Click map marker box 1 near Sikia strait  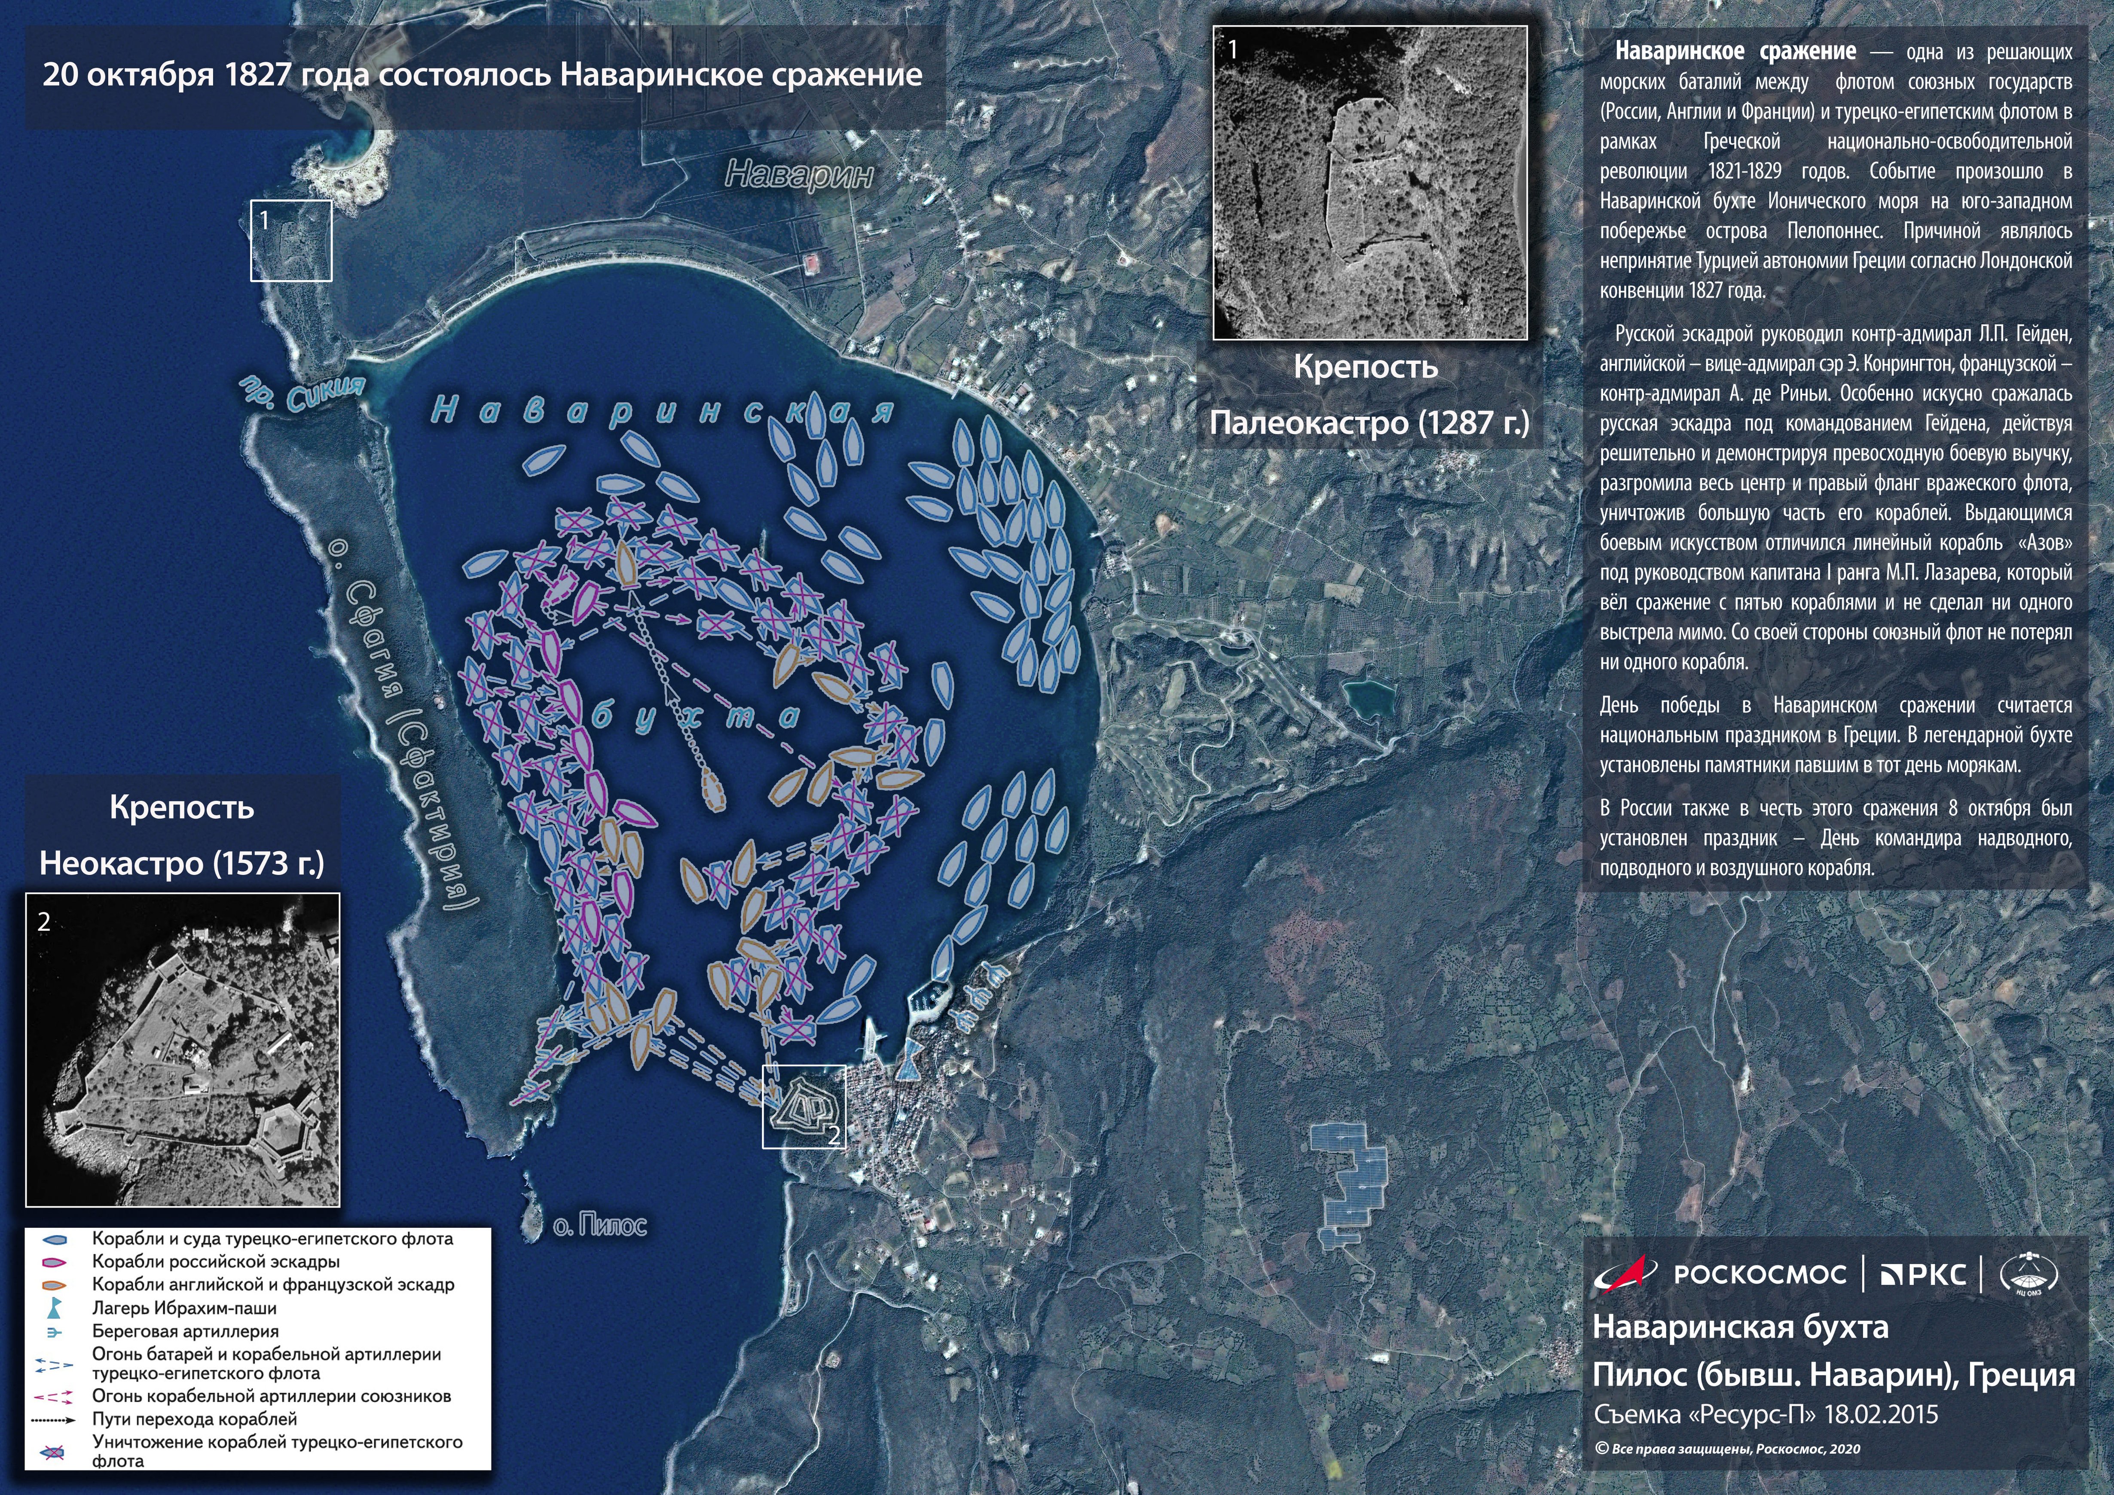(x=291, y=241)
